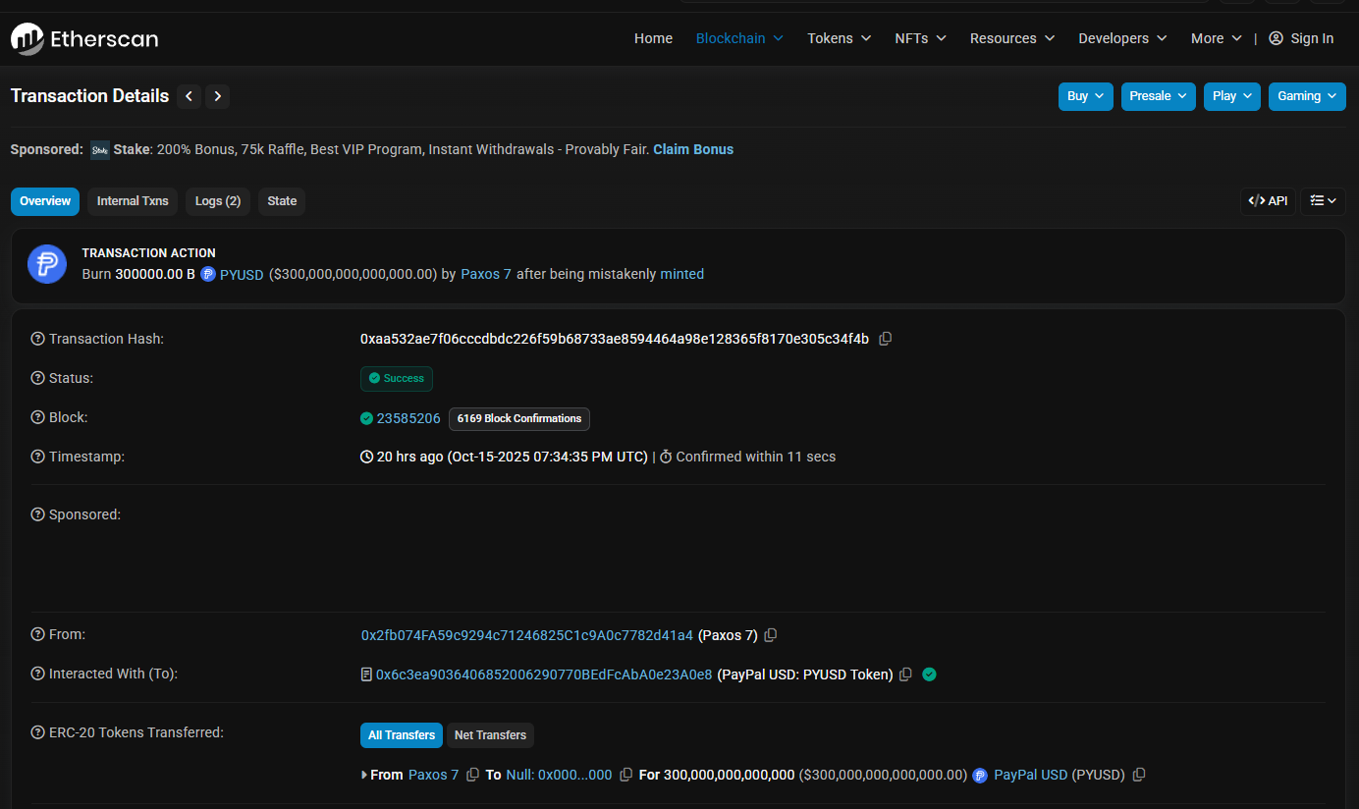This screenshot has width=1359, height=809.
Task: Switch to the State tab
Action: click(x=282, y=201)
